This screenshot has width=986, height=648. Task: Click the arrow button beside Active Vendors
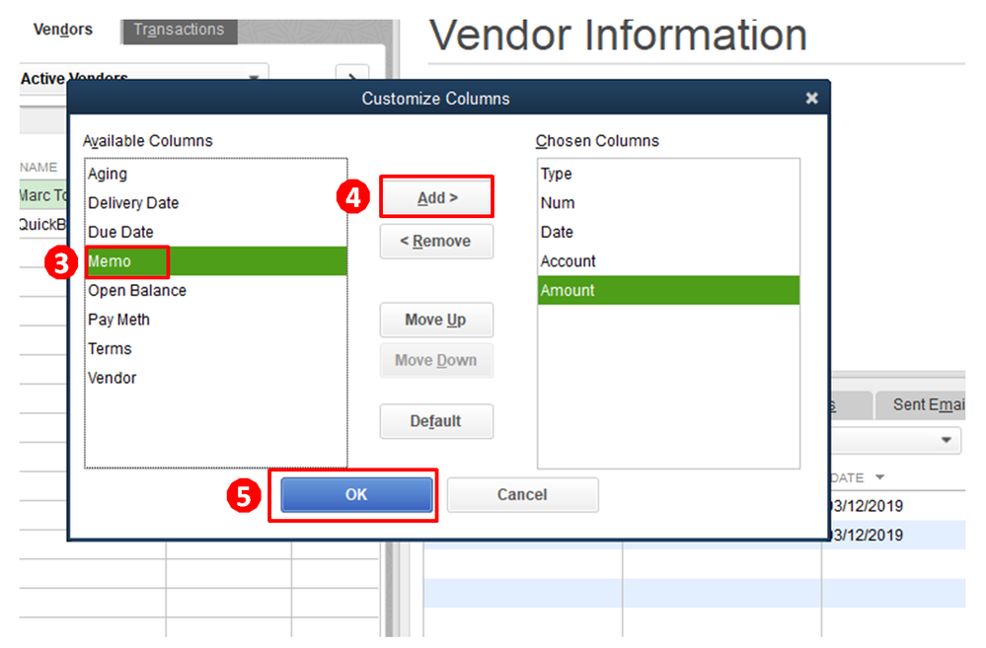(352, 74)
